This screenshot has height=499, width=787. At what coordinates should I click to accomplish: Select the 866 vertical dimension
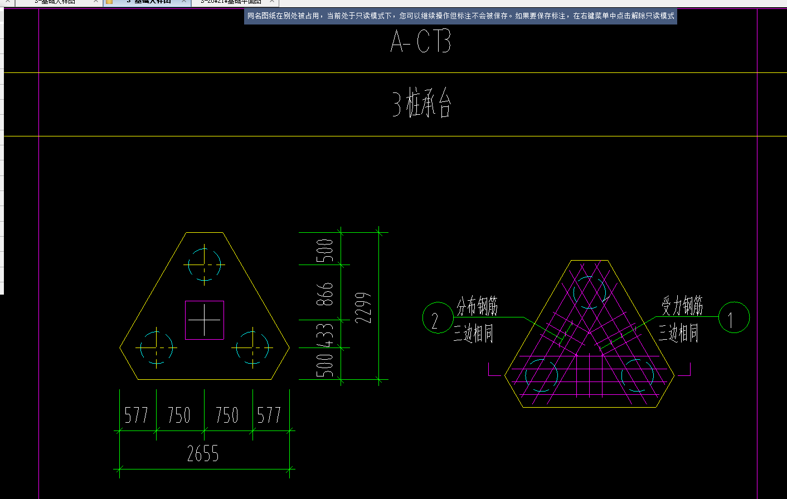pyautogui.click(x=324, y=293)
